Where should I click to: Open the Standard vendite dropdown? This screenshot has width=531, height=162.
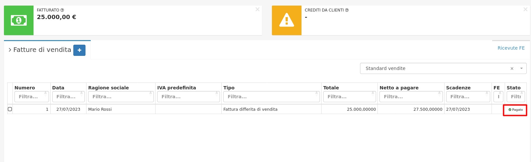point(521,68)
